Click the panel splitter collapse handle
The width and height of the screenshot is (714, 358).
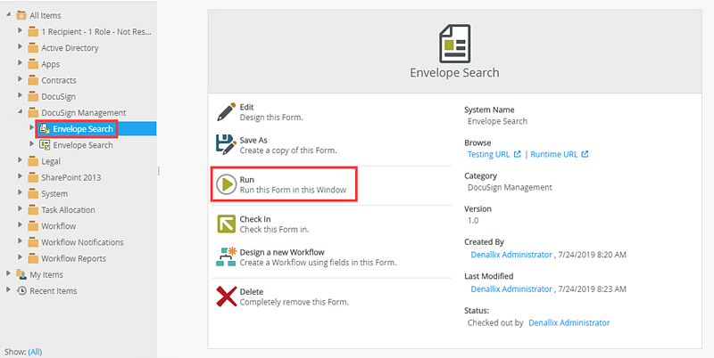pos(159,170)
